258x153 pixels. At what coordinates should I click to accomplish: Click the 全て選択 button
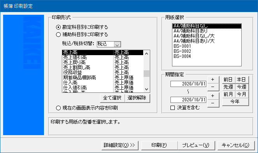click(112, 98)
